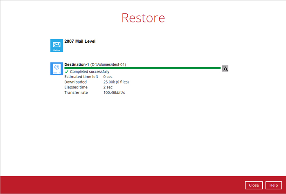Open Help from the bottom bar
The image size is (286, 194).
pos(274,185)
